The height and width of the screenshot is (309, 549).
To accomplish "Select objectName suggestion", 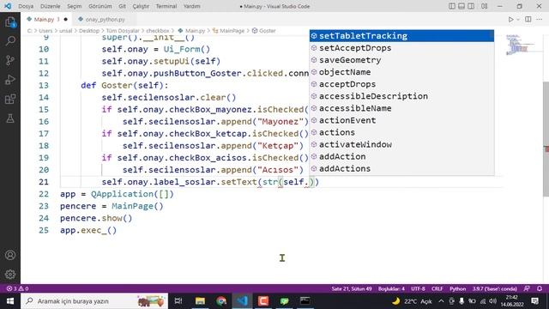I will click(x=401, y=72).
